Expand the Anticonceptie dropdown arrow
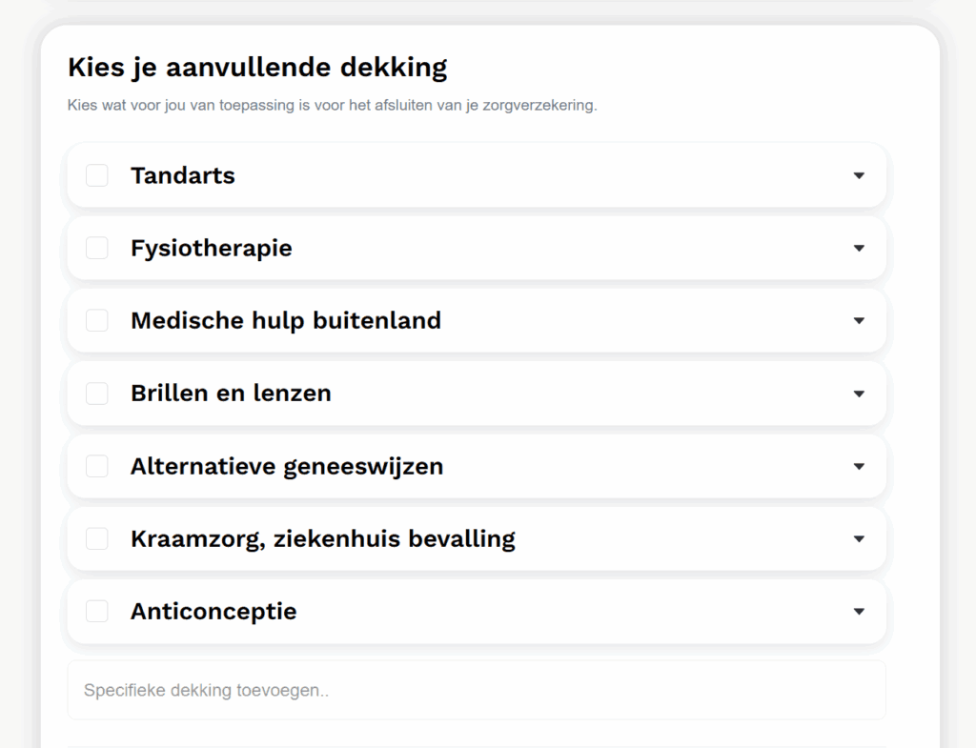 [x=859, y=611]
